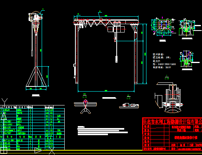The height and width of the screenshot is (155, 202).
Task: Select the flat trolley plan detail drawing
Action: tap(129, 106)
